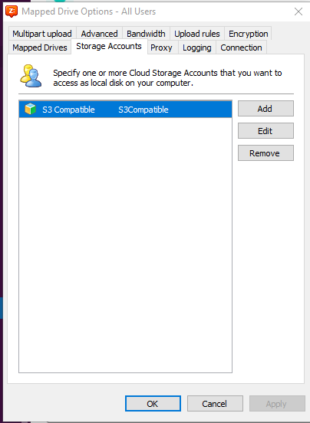The width and height of the screenshot is (310, 423).
Task: Confirm changes with OK button
Action: (x=153, y=404)
